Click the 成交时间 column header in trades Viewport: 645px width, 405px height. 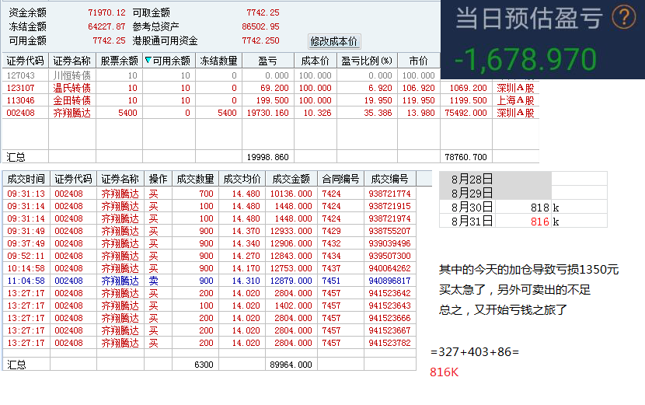tap(26, 178)
